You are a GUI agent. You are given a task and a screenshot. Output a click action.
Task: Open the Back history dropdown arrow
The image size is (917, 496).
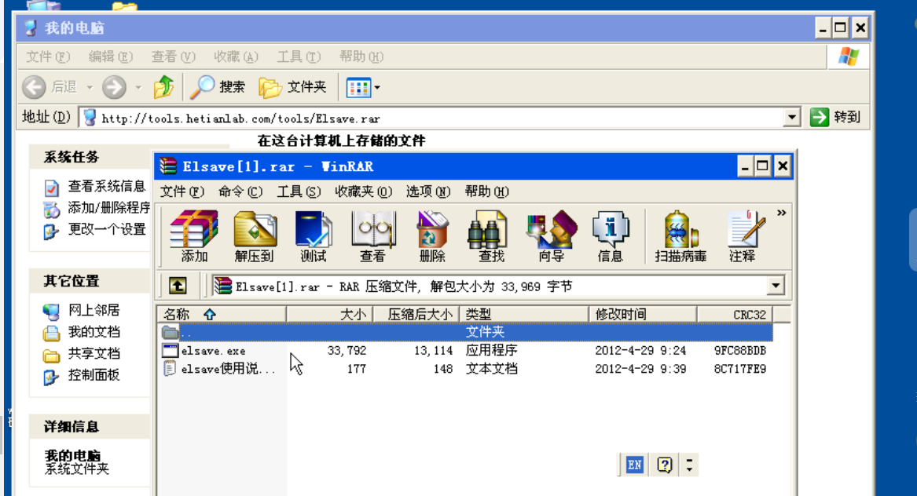click(90, 88)
